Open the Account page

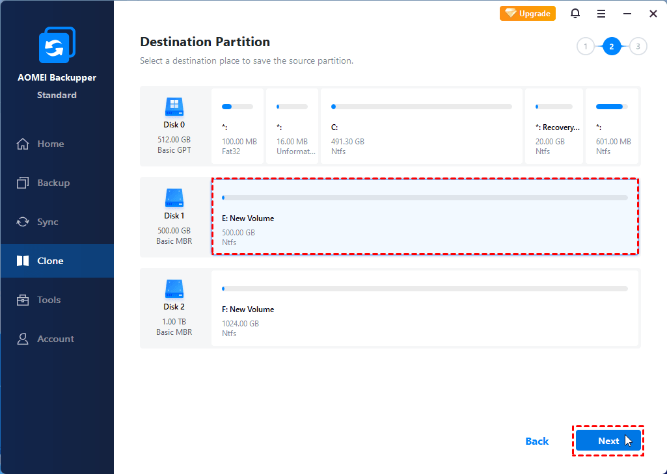55,339
